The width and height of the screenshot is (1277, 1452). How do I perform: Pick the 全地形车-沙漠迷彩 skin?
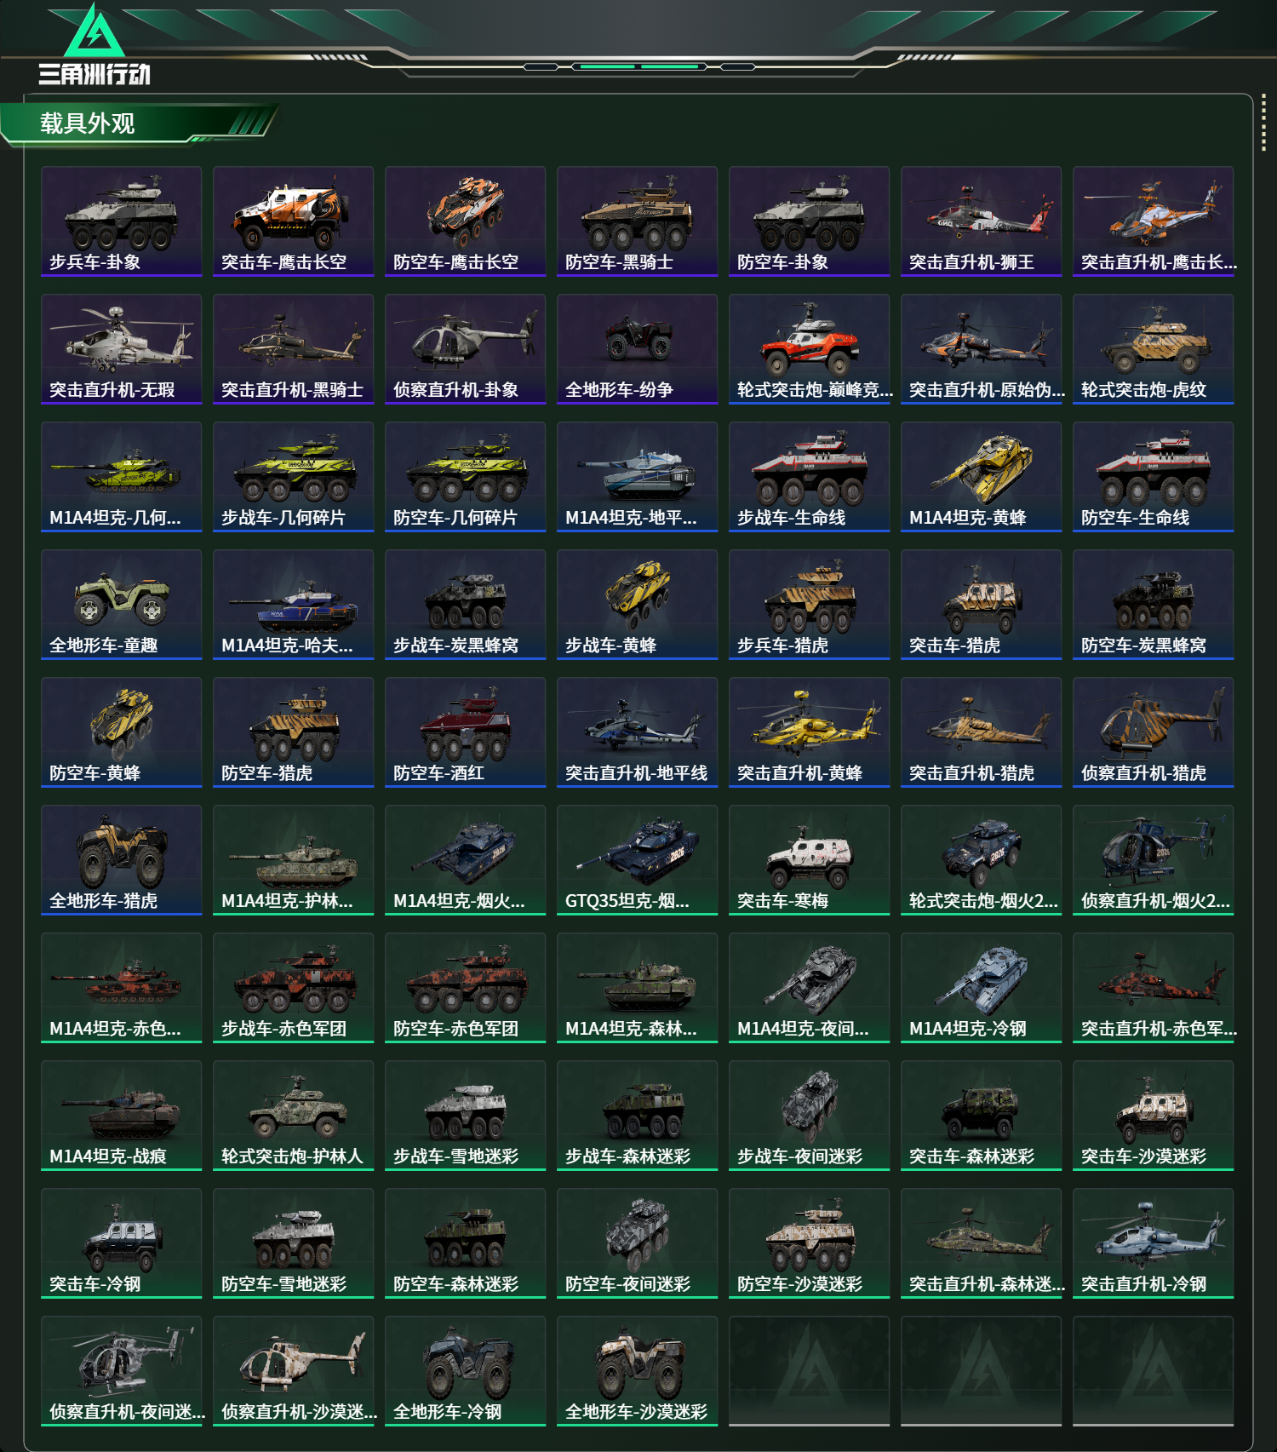point(637,1371)
